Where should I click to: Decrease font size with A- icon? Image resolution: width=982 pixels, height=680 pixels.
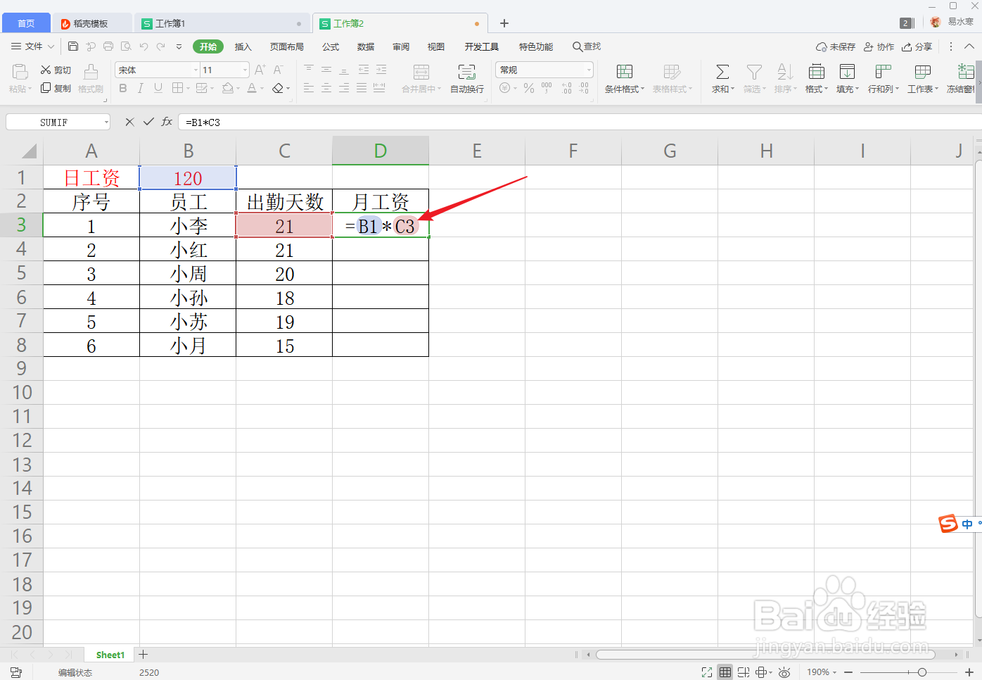pos(278,70)
